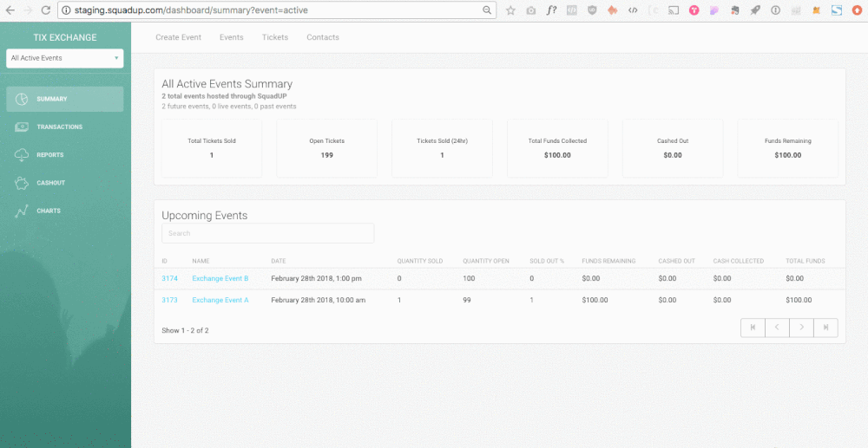Click the Upcoming Events search field

(267, 233)
